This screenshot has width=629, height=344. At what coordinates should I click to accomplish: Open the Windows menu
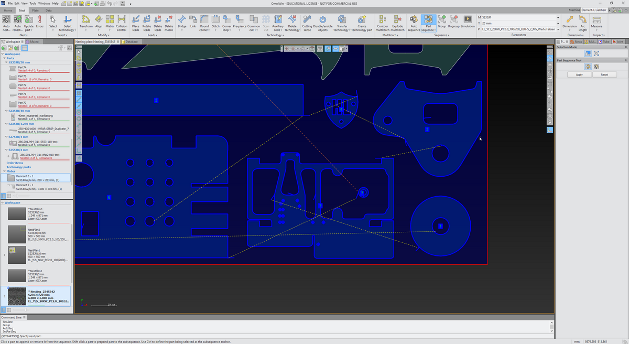tap(45, 3)
